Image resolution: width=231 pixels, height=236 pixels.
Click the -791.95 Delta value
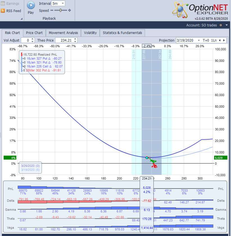click(23, 199)
